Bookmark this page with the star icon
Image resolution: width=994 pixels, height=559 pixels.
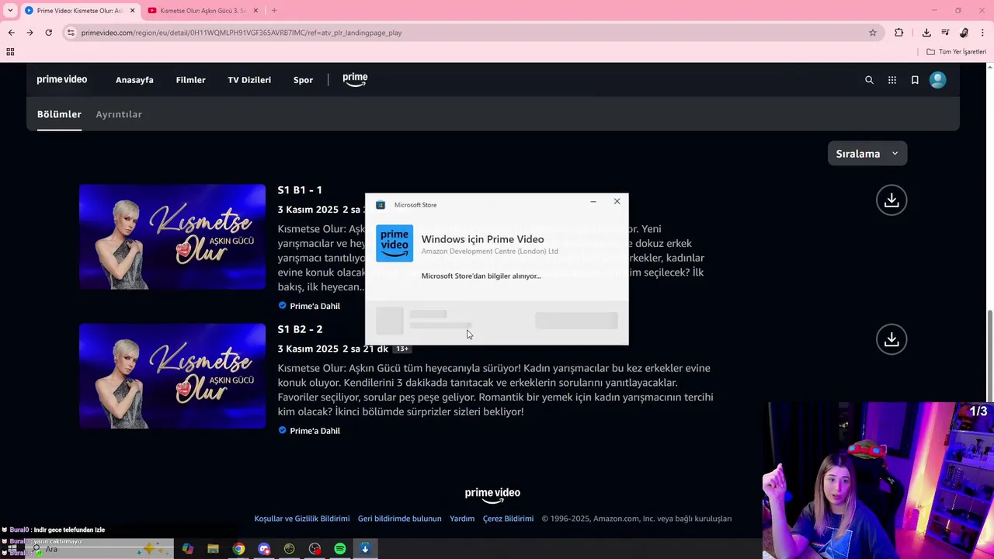pos(873,33)
